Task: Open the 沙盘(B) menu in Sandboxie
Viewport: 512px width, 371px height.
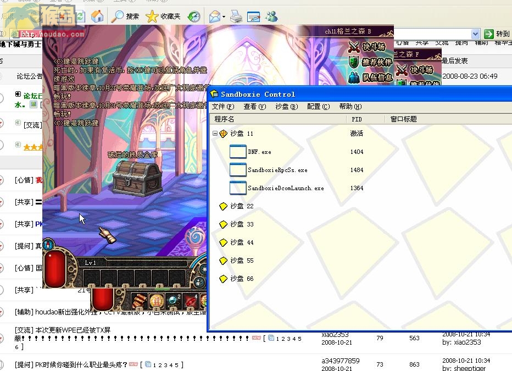Action: tap(287, 107)
